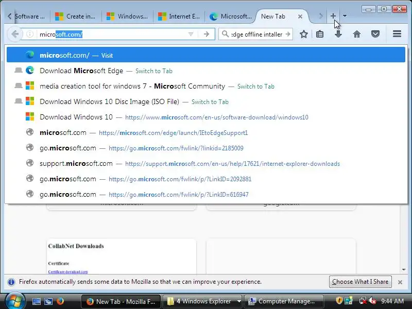Click the Go arrow in the address bar
This screenshot has height=309, width=412.
(207, 34)
